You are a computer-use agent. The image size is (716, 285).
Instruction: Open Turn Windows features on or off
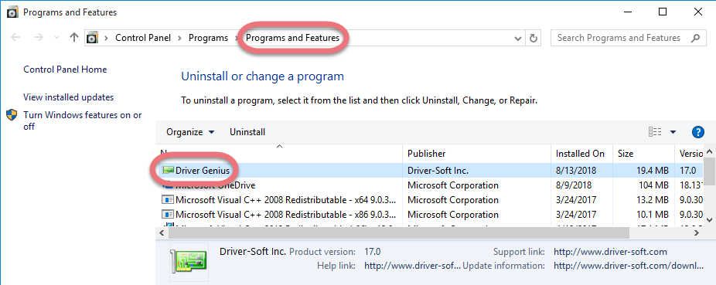83,120
